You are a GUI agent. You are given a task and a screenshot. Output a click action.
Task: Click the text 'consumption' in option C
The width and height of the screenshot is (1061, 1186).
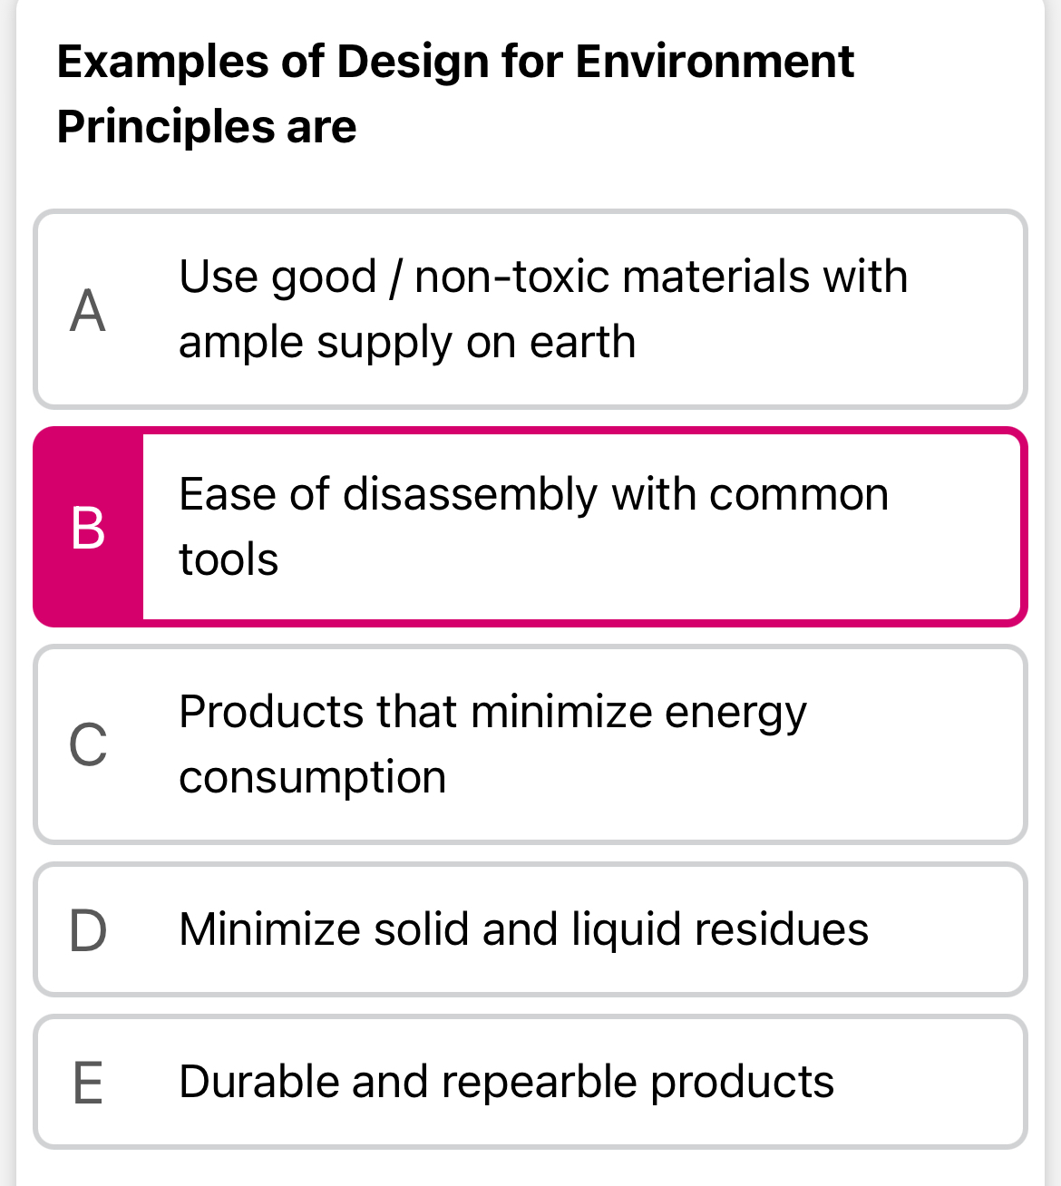pyautogui.click(x=312, y=776)
